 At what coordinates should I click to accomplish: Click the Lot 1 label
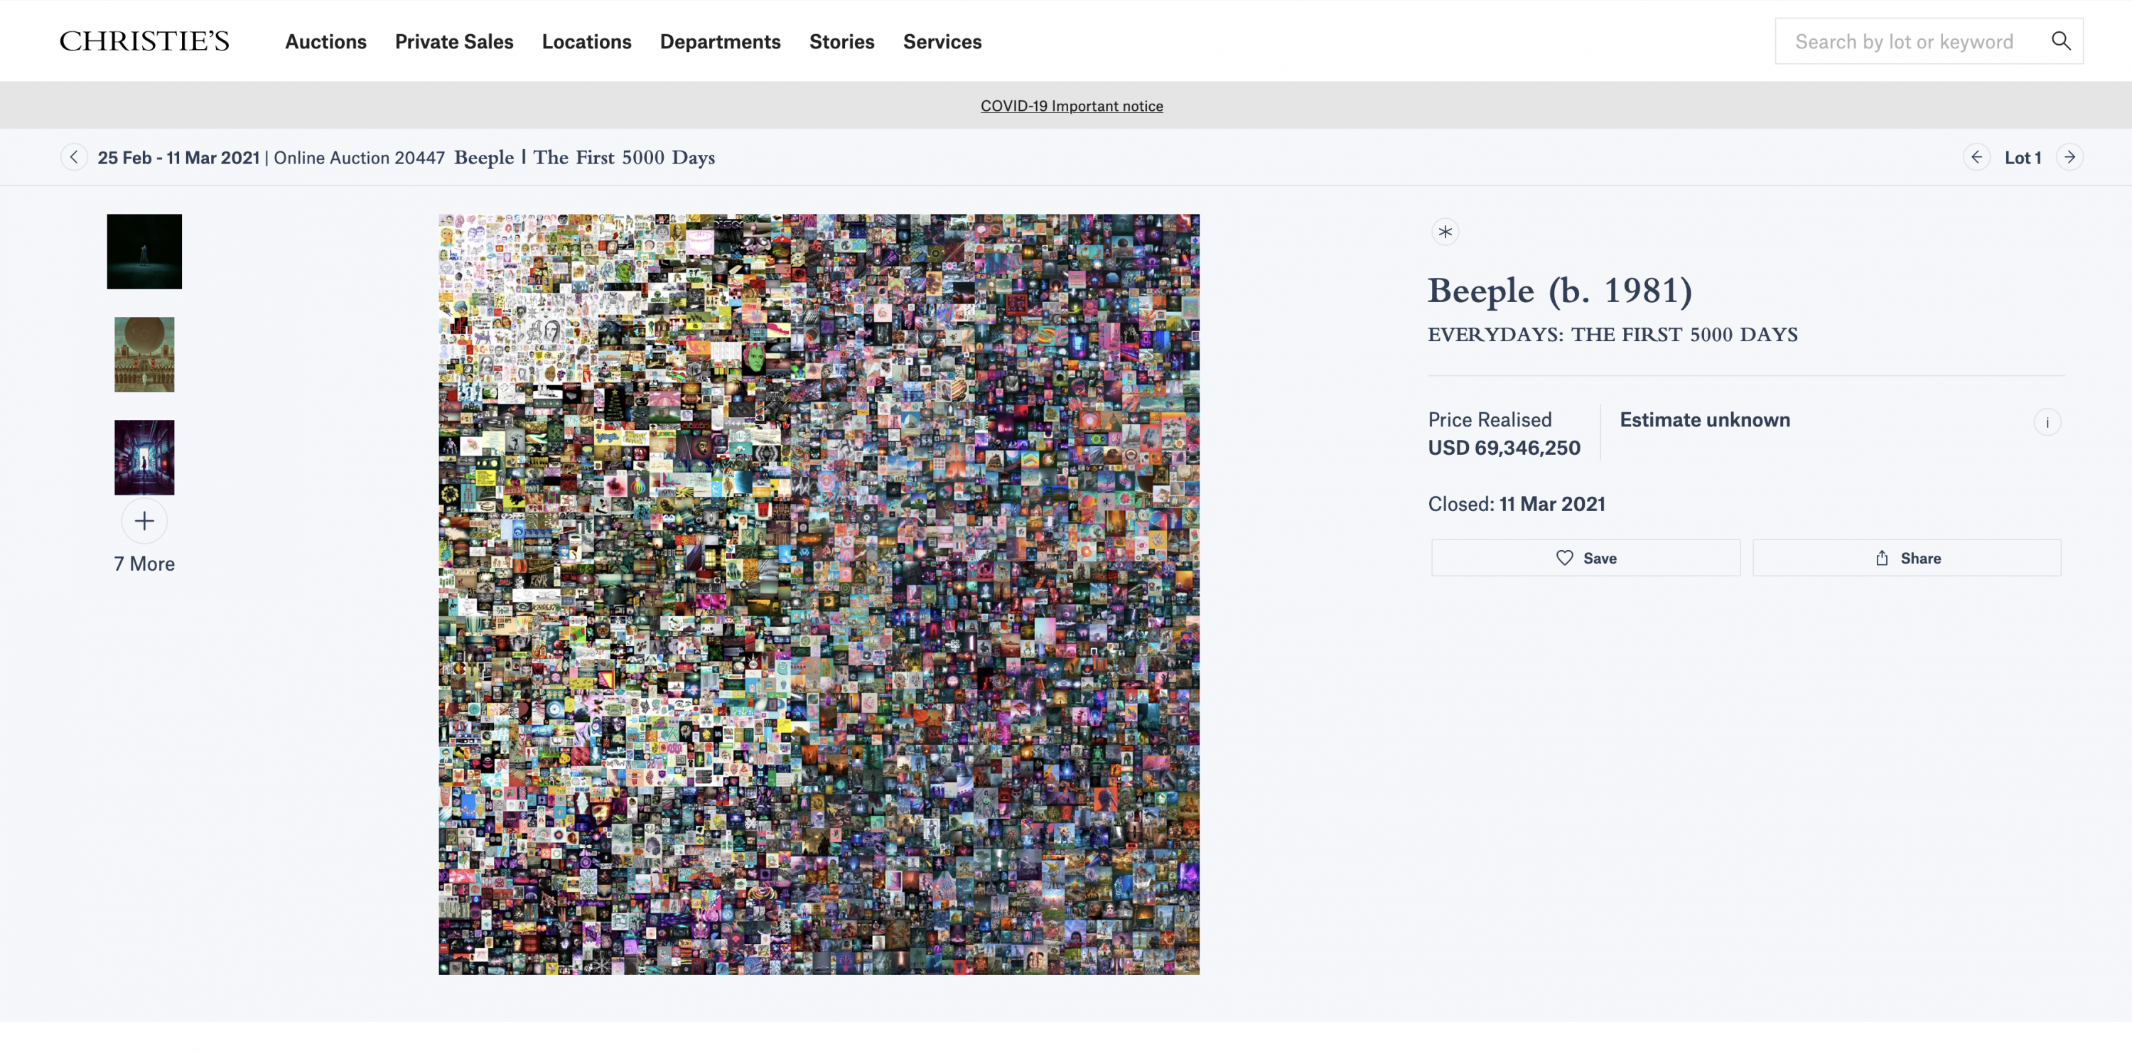coord(2023,157)
